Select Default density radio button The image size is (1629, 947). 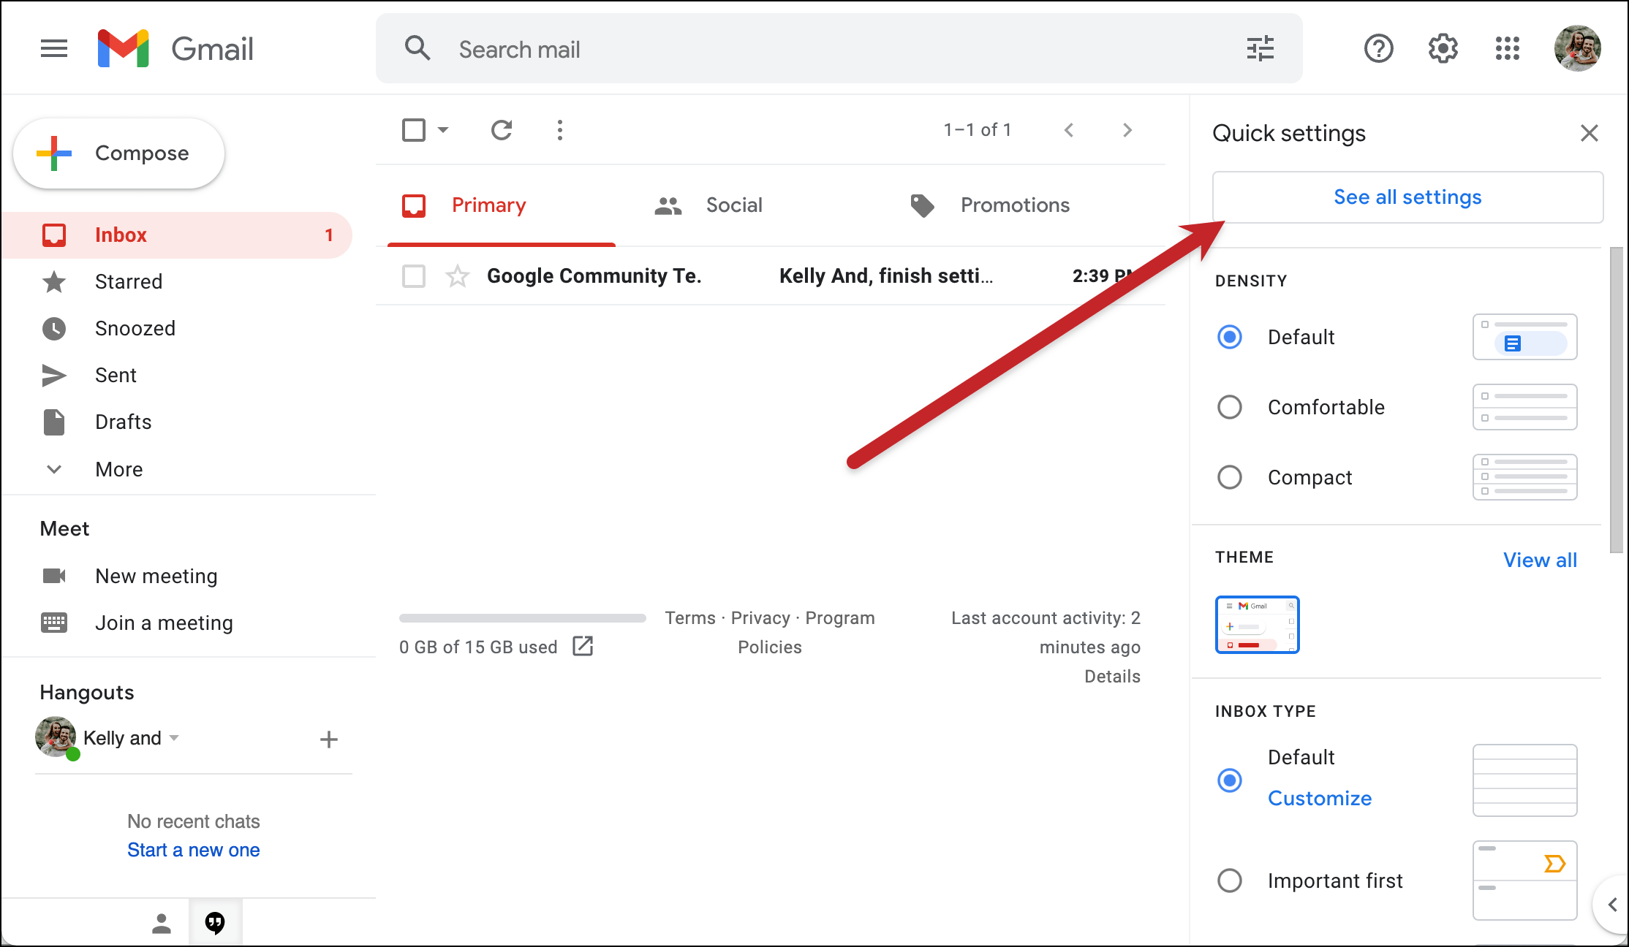tap(1230, 337)
